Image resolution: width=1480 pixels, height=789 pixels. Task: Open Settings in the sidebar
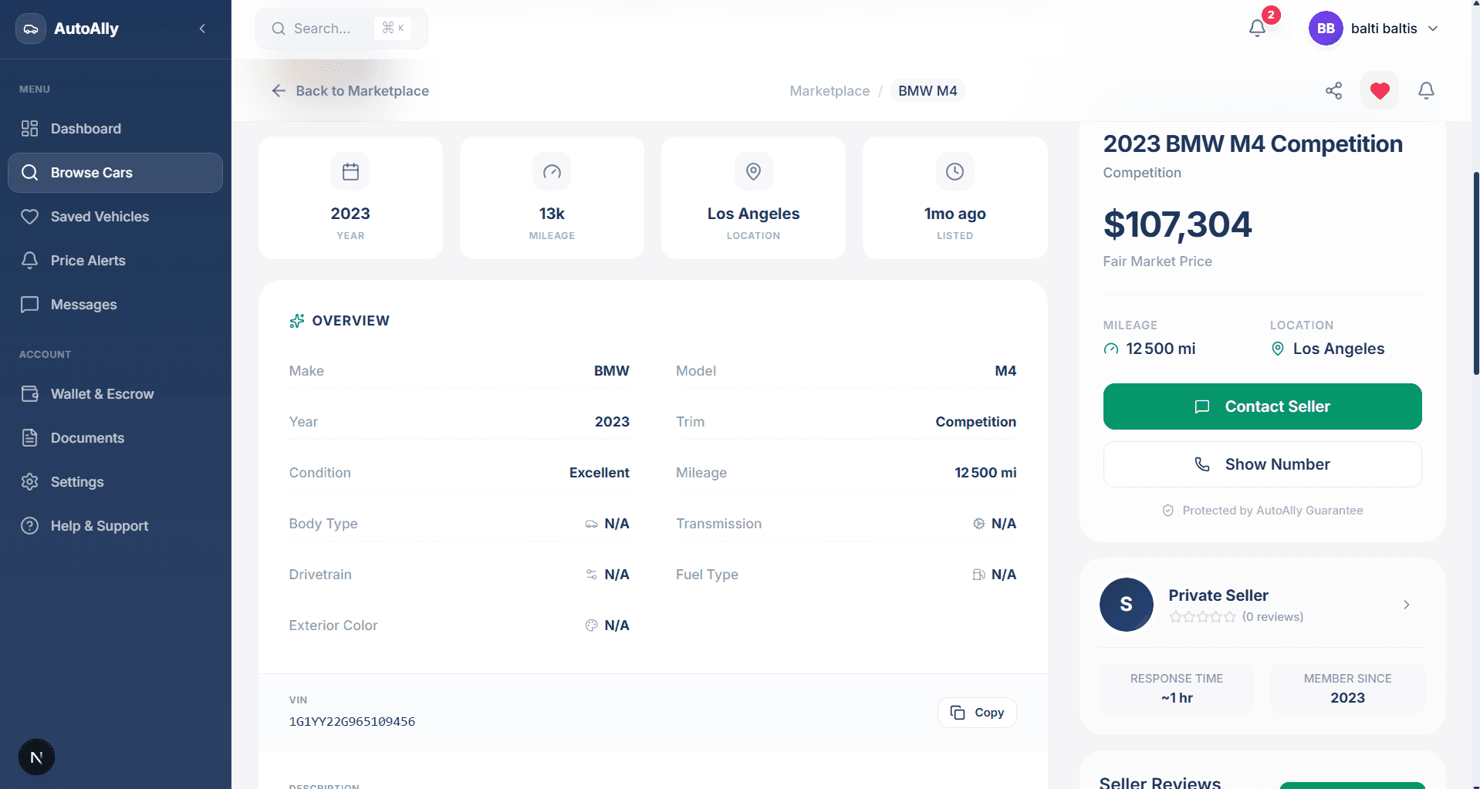tap(115, 482)
